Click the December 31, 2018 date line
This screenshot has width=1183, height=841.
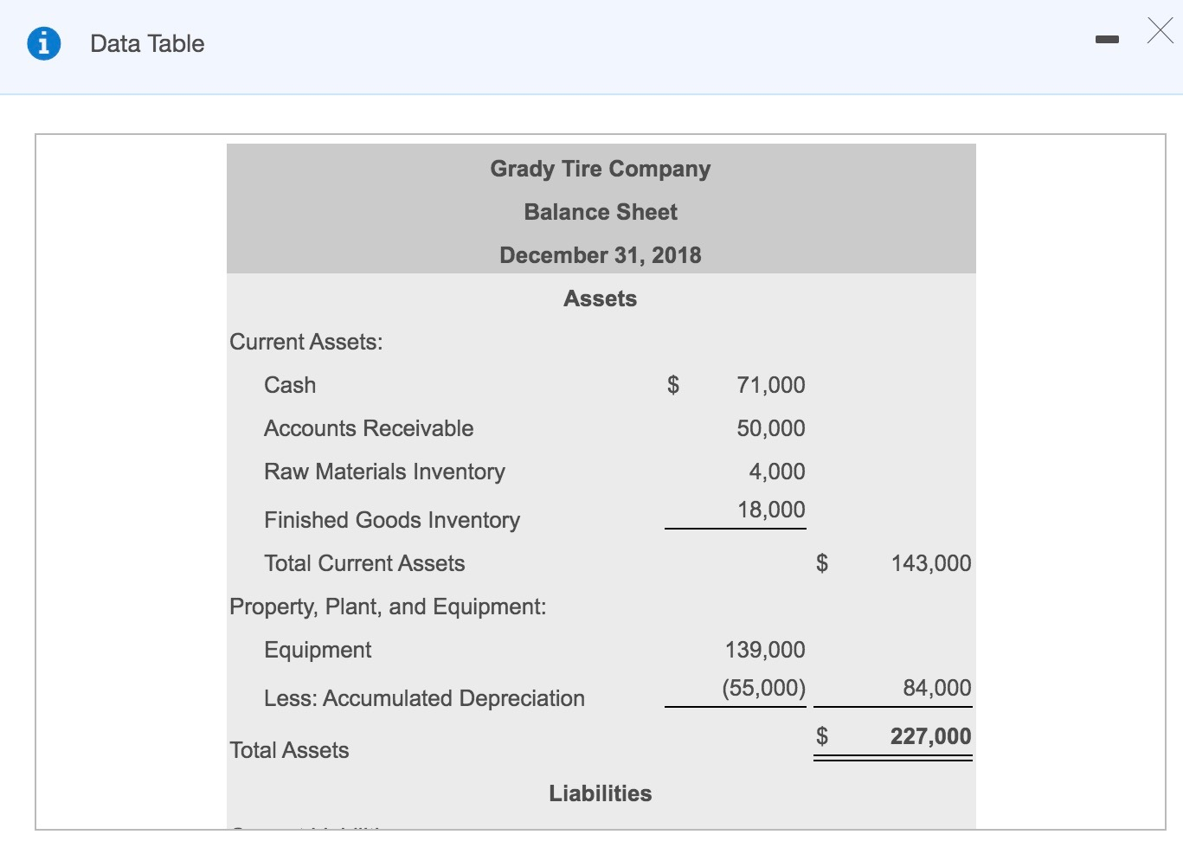[x=600, y=254]
